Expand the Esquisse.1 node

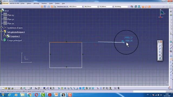coord(4,36)
